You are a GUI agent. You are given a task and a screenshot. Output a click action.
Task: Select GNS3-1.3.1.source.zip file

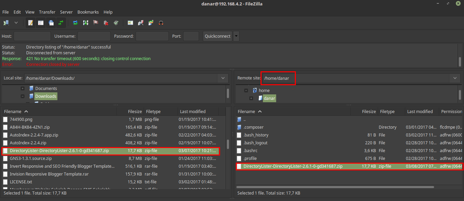pyautogui.click(x=31, y=158)
